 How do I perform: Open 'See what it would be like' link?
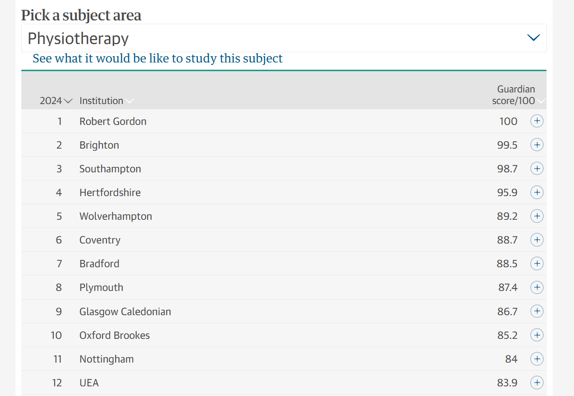pos(157,59)
